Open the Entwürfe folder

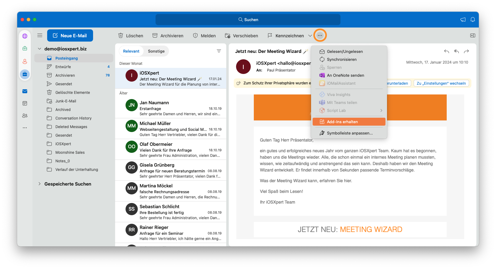[x=74, y=67]
